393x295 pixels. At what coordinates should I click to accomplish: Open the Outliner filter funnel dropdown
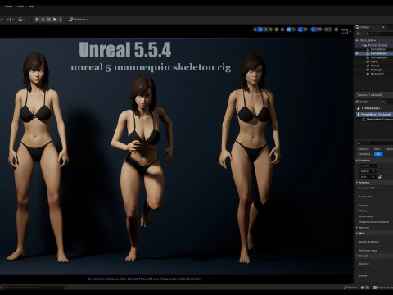coord(359,34)
